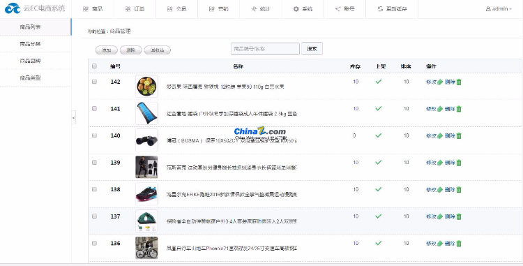Click the BOSMA product name text
The height and width of the screenshot is (266, 523).
pos(232,141)
